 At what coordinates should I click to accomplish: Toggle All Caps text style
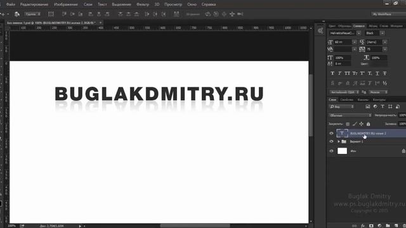pos(347,73)
